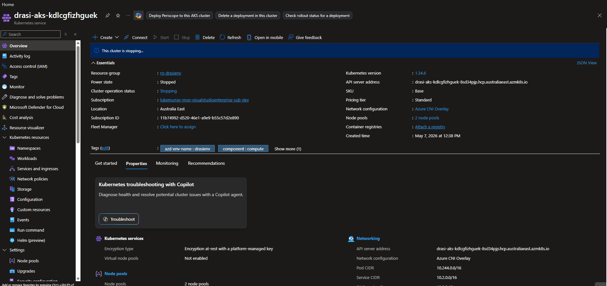The height and width of the screenshot is (286, 607).
Task: Click the Node pools section heading
Action: point(116,274)
